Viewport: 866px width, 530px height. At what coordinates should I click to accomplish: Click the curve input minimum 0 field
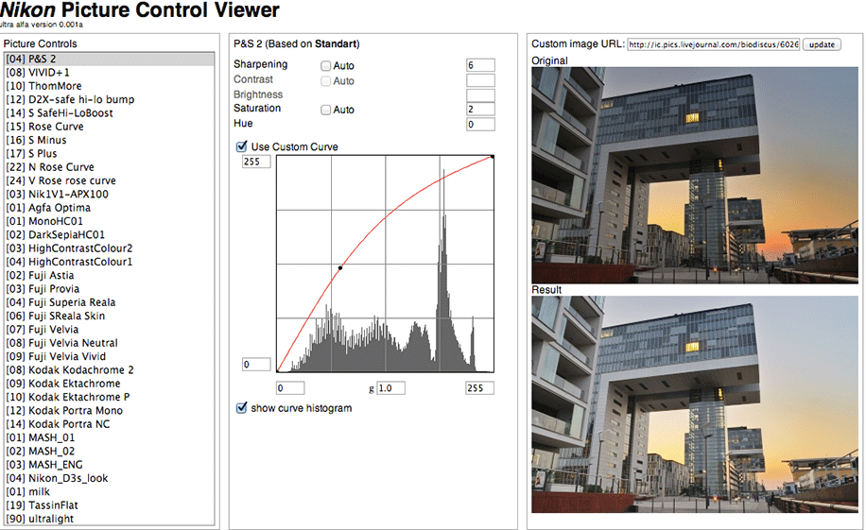pyautogui.click(x=290, y=388)
